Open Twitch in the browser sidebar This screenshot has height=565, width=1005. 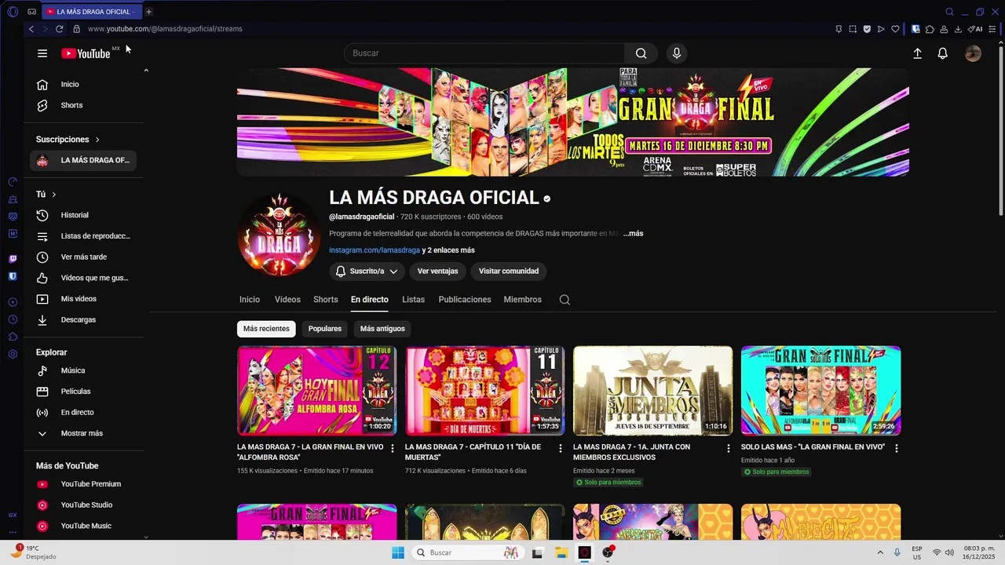[x=13, y=259]
